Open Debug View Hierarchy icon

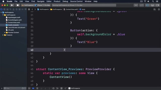53,88
